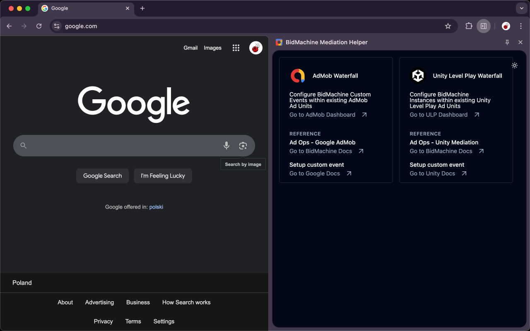Expand the tab search dropdown arrow
The image size is (530, 331).
521,8
